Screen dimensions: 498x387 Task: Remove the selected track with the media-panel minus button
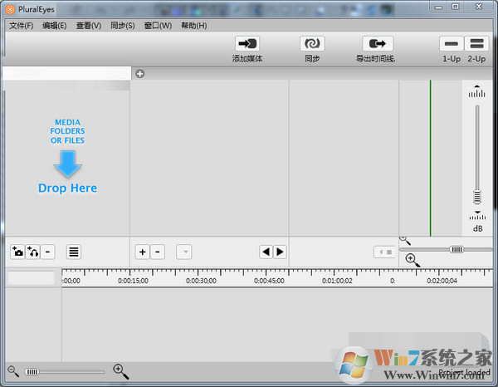click(x=47, y=252)
